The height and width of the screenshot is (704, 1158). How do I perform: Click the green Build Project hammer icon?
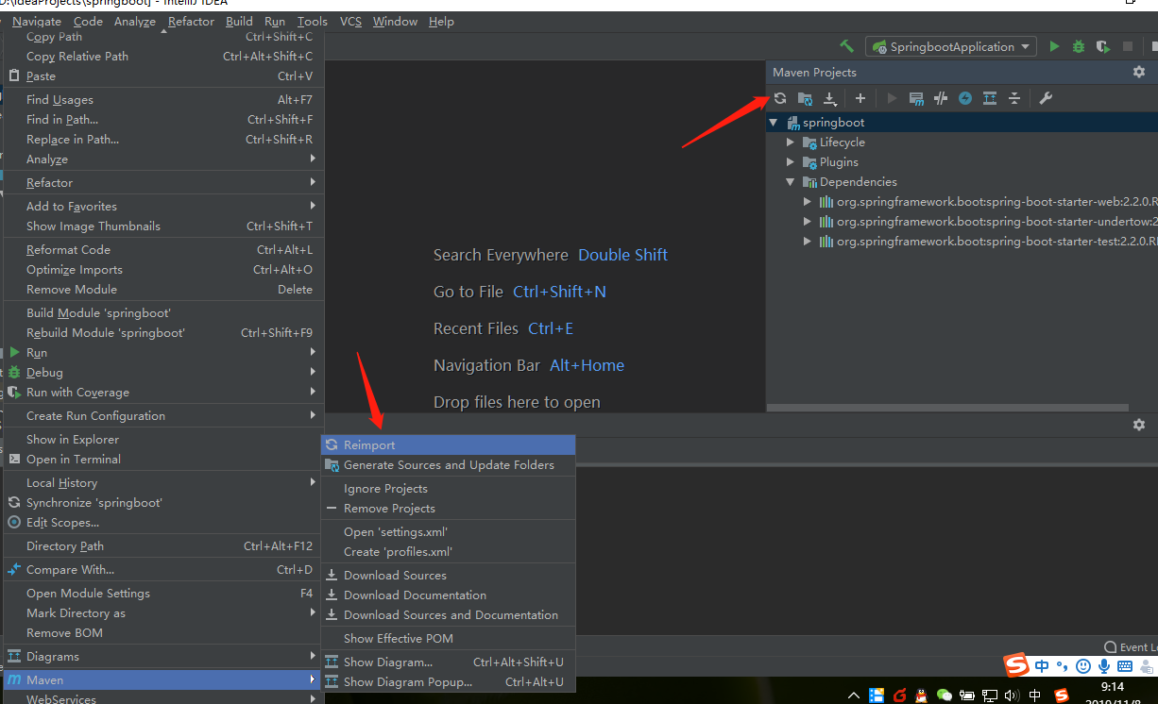[x=847, y=46]
